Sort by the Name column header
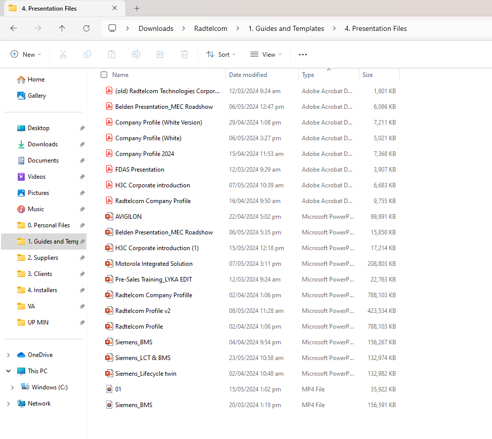 pos(120,75)
